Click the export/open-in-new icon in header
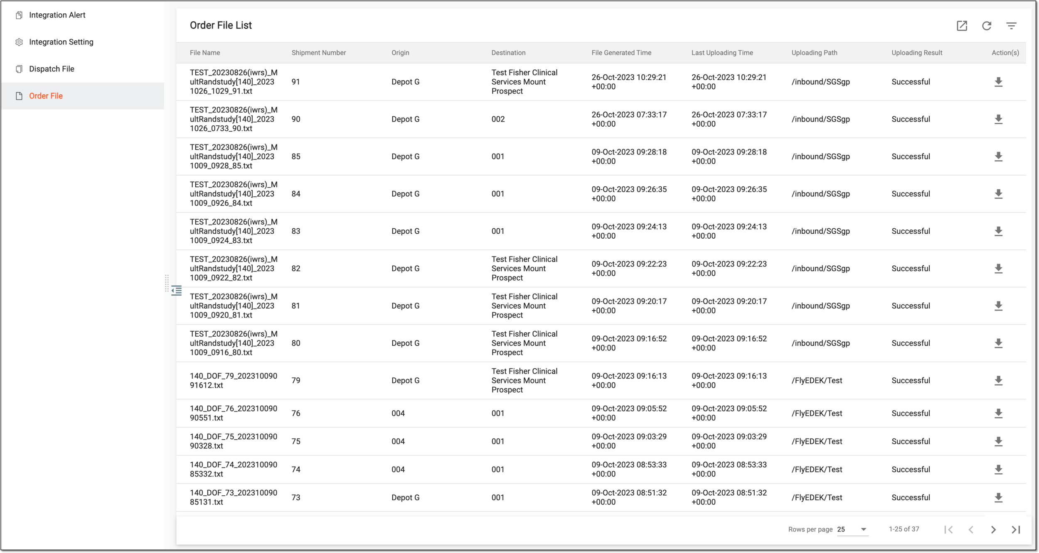The width and height of the screenshot is (1039, 553). 962,26
